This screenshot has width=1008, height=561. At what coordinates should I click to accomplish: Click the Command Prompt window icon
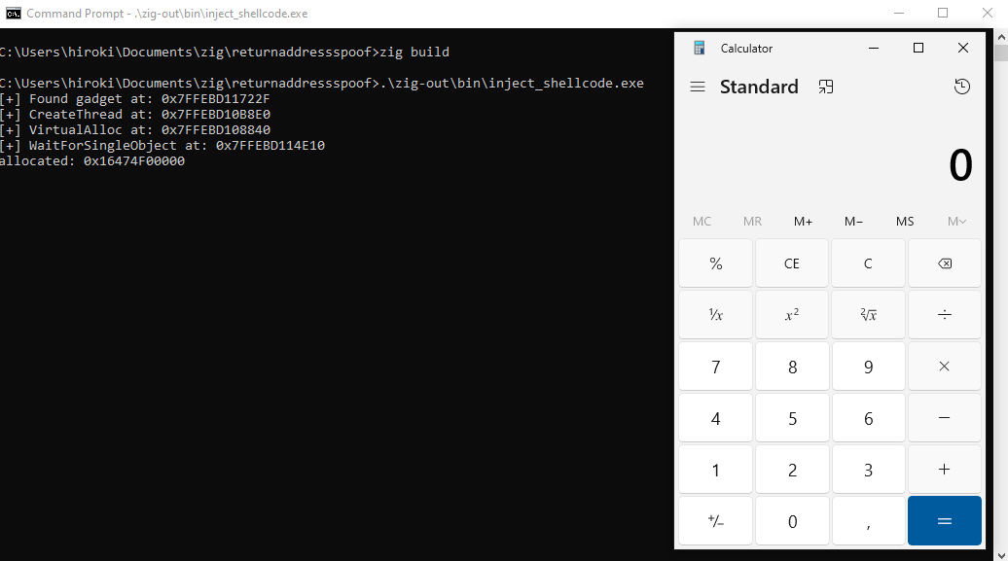point(12,13)
